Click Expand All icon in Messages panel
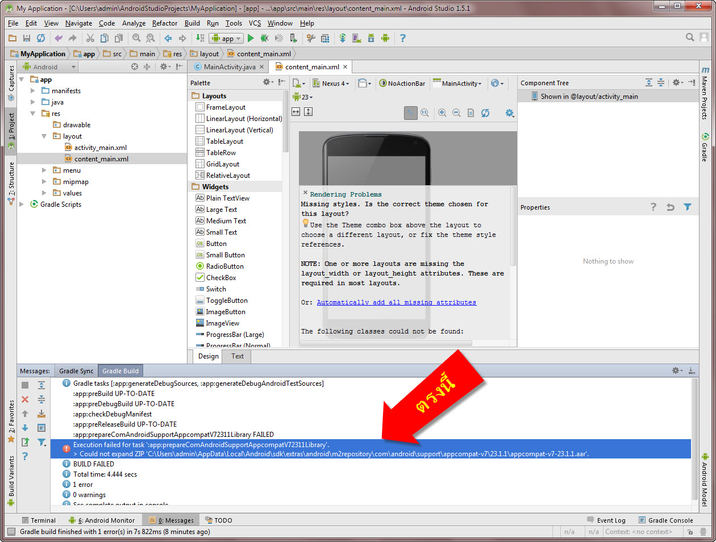The height and width of the screenshot is (542, 716). click(41, 385)
